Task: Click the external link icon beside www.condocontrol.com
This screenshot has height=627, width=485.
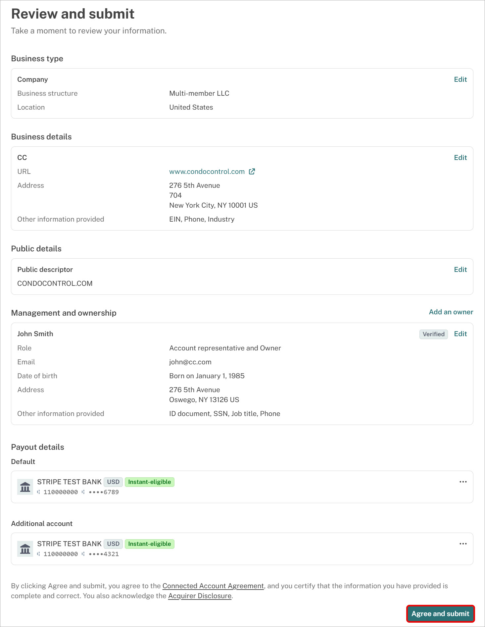Action: tap(252, 172)
